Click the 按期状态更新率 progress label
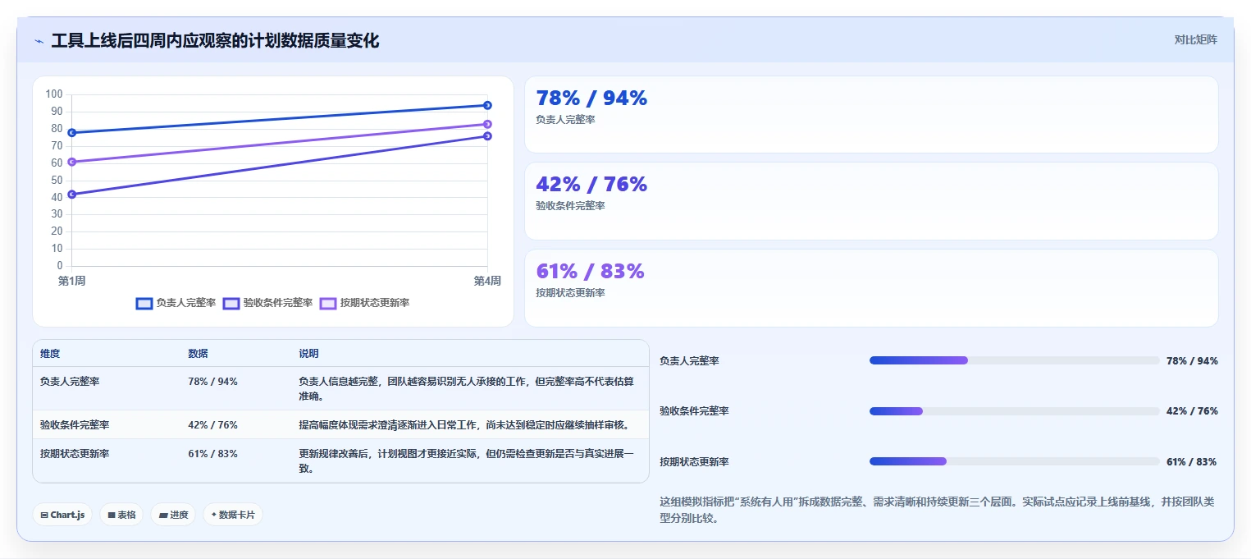The width and height of the screenshot is (1251, 559). (694, 462)
